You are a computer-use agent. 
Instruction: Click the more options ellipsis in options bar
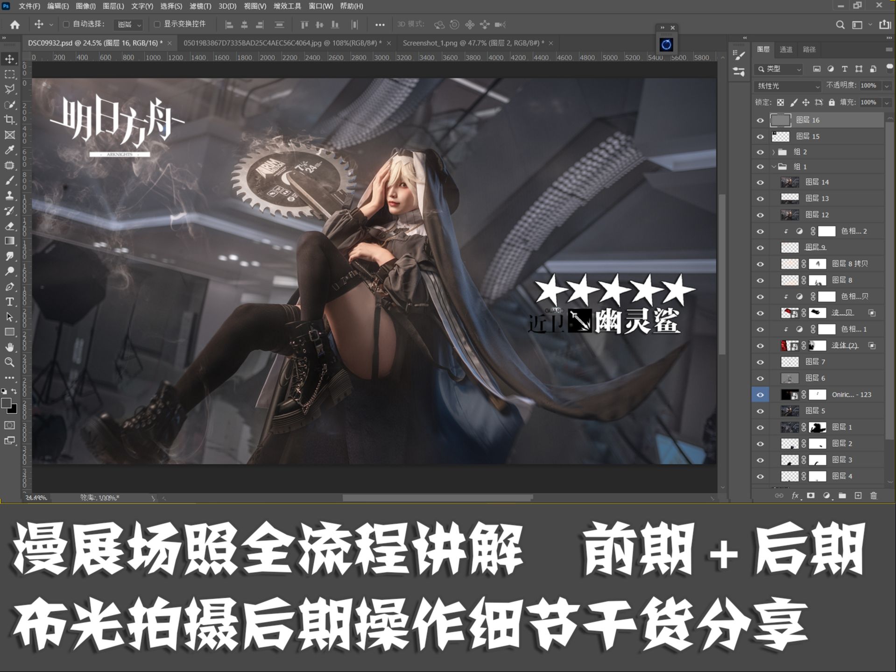coord(380,25)
